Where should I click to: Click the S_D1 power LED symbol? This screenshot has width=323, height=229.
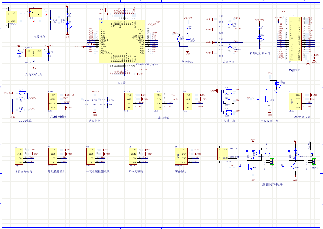[x=67, y=24]
